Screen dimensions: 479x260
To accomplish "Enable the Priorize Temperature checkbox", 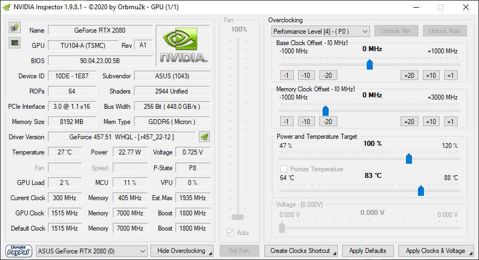I will (283, 169).
